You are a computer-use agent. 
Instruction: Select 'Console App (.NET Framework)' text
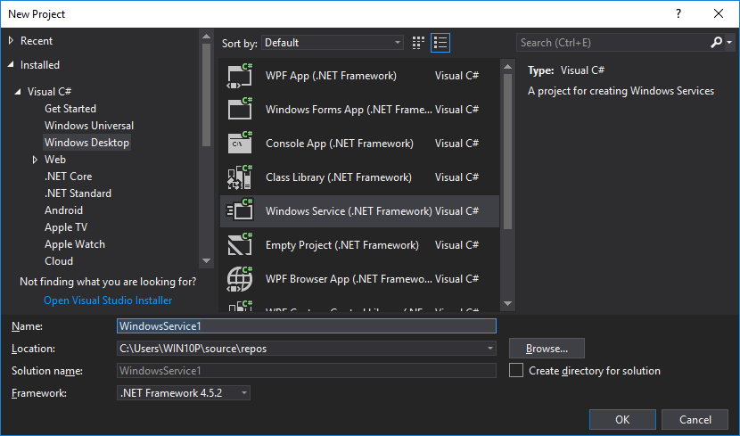tap(340, 144)
